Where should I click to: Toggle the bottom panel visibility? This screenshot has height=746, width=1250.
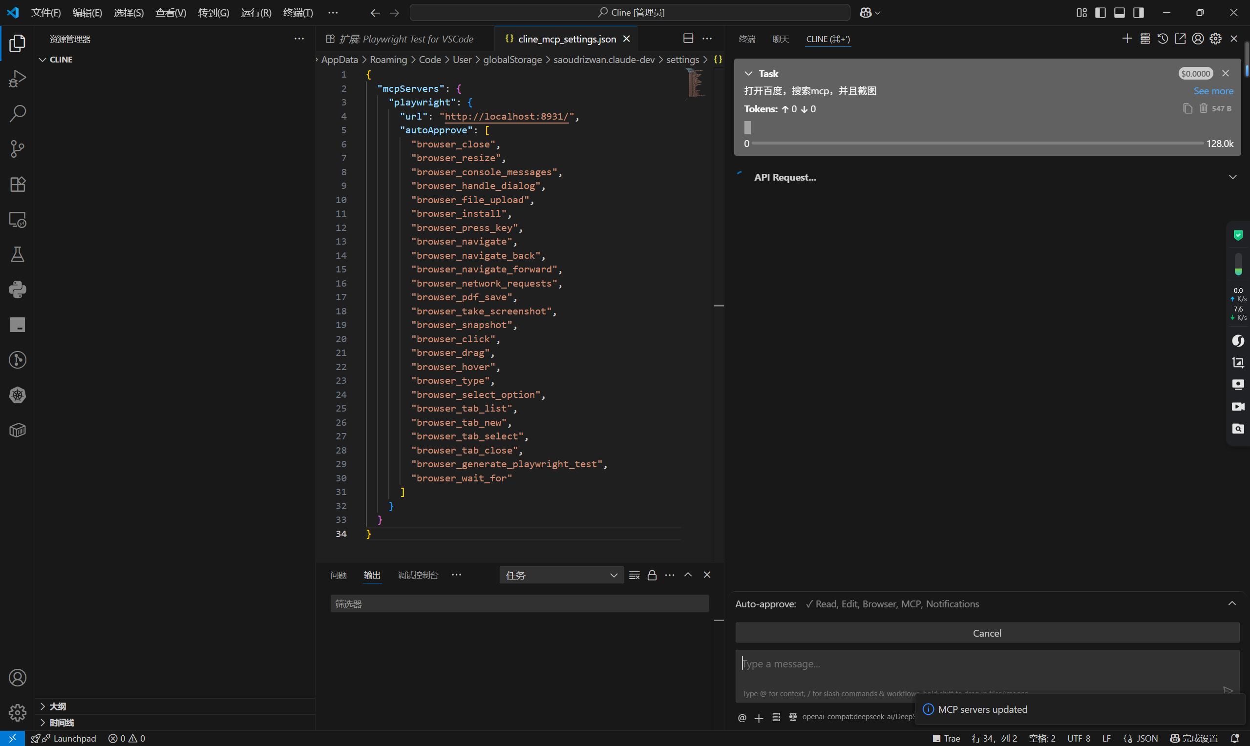click(1119, 13)
